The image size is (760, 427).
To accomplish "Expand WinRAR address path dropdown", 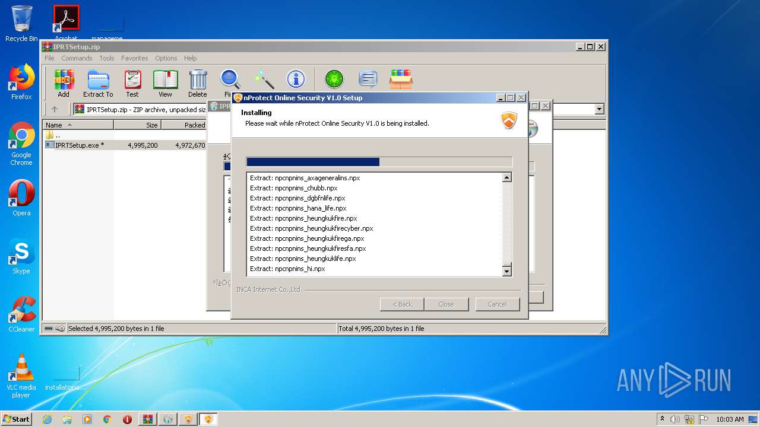I will tap(599, 109).
